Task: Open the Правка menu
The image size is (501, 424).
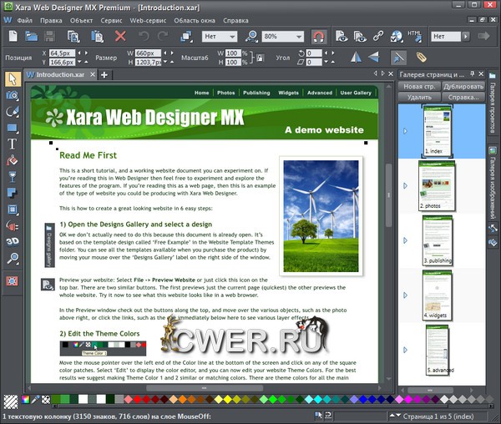Action: [x=52, y=18]
